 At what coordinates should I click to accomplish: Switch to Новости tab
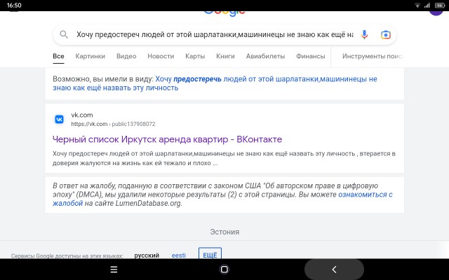click(x=161, y=56)
